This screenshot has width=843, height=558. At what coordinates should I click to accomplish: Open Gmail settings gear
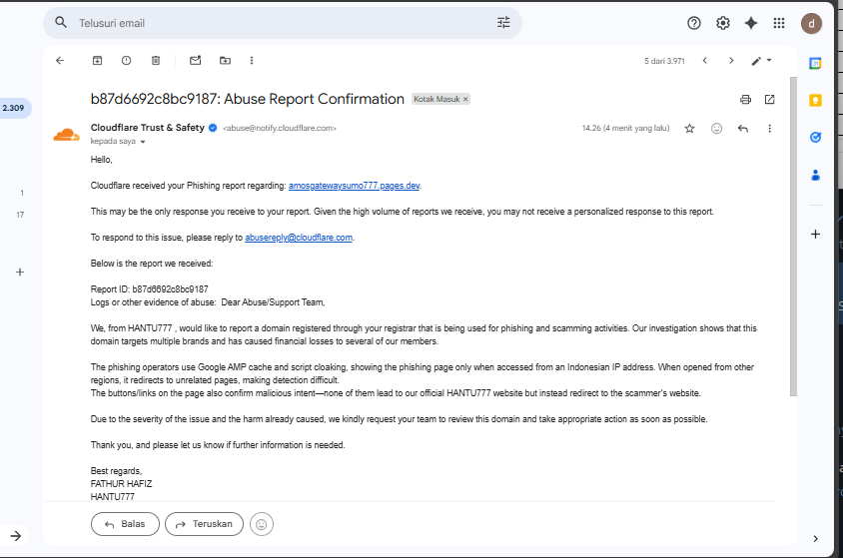tap(722, 23)
